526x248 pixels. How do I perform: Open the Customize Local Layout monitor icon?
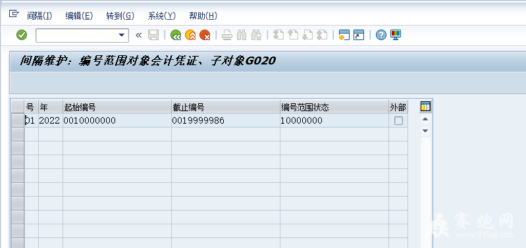[x=396, y=35]
